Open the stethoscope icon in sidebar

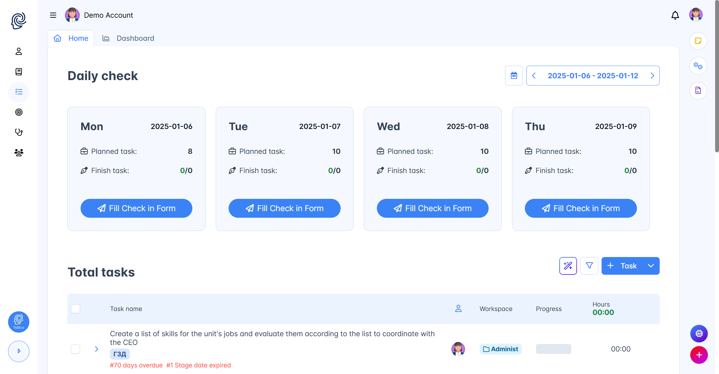(x=19, y=132)
